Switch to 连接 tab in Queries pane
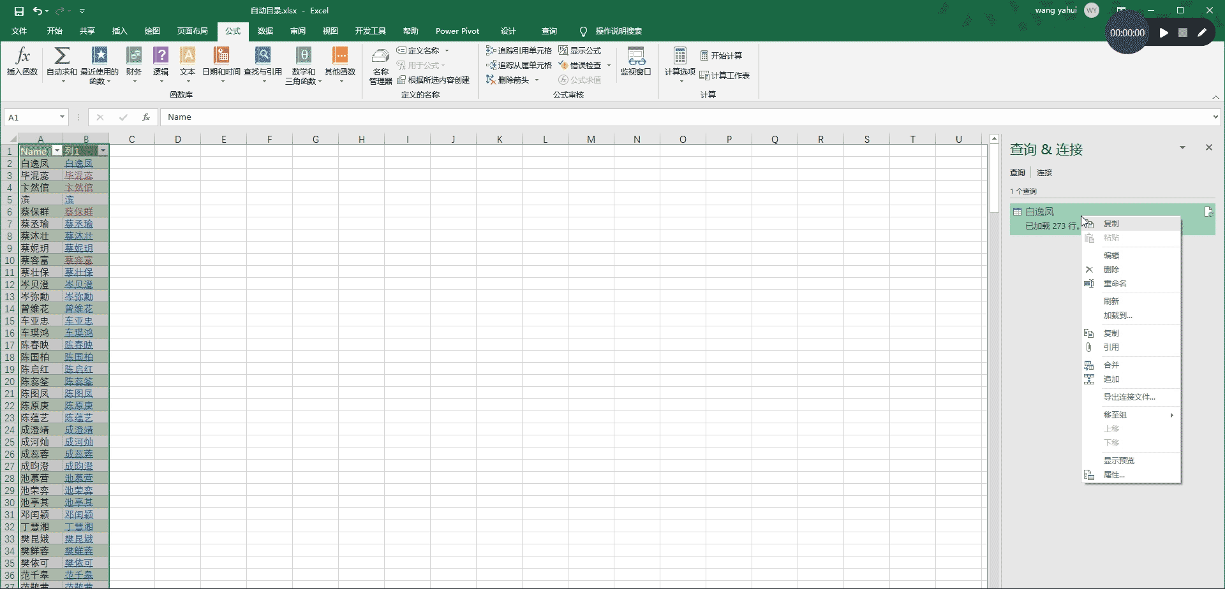The width and height of the screenshot is (1225, 589). (1044, 173)
